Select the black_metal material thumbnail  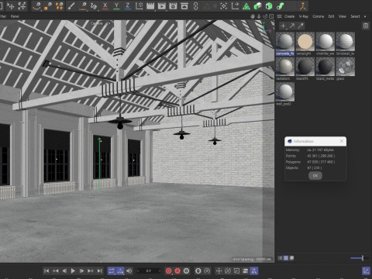(x=325, y=67)
